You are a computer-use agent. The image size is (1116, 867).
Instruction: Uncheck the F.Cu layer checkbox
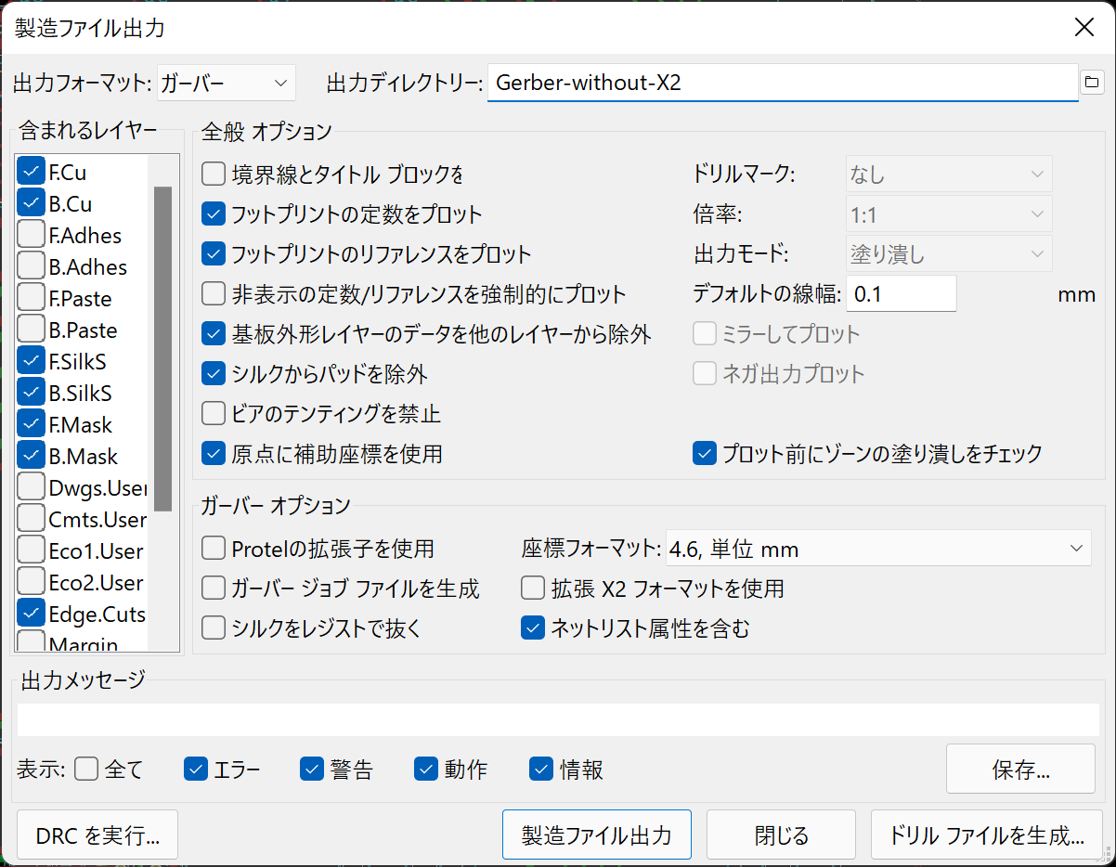click(32, 172)
